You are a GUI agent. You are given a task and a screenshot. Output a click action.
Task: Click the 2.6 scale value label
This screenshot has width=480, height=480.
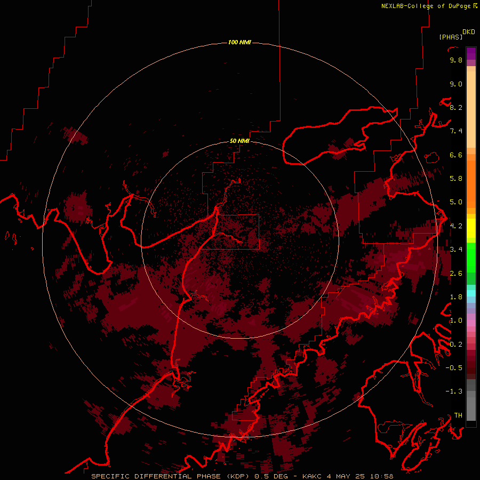[x=456, y=274]
